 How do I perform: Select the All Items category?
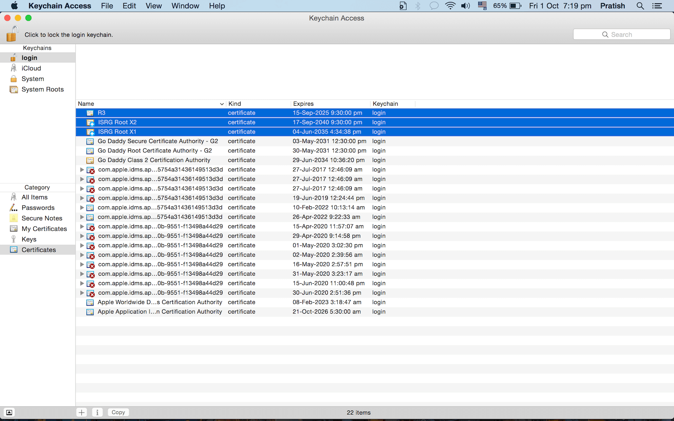[x=34, y=197]
